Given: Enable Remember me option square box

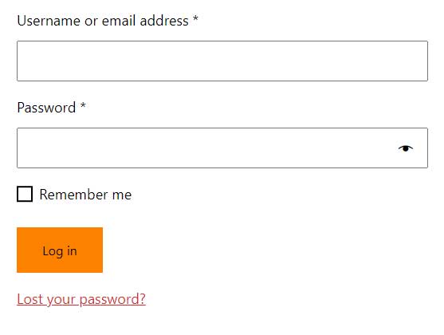Looking at the screenshot, I should point(25,194).
